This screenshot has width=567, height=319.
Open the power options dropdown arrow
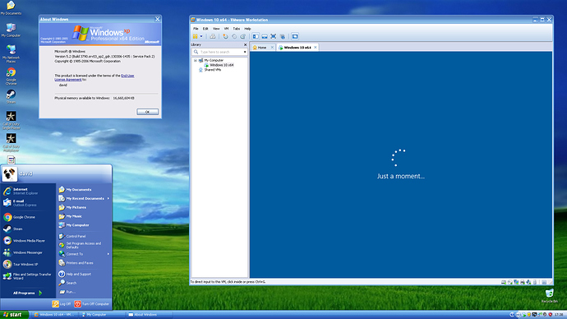[201, 36]
